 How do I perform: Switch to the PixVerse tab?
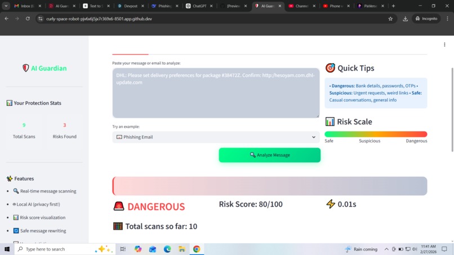click(x=371, y=6)
